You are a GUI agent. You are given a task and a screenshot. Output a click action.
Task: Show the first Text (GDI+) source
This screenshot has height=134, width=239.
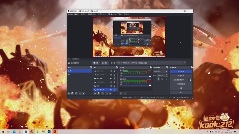point(111,71)
